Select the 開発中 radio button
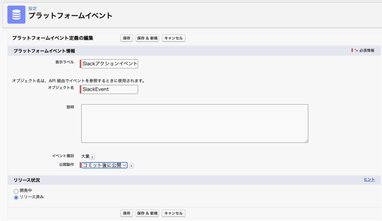382x221 pixels. coord(16,191)
